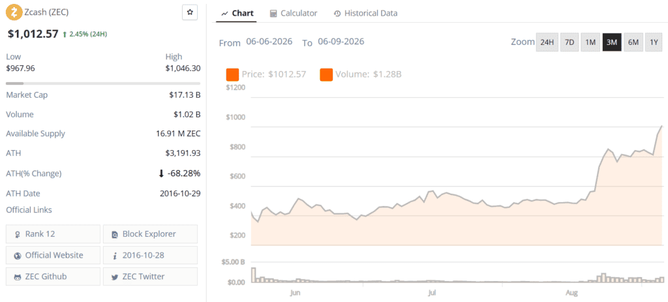Open the Chart tab

click(x=237, y=13)
